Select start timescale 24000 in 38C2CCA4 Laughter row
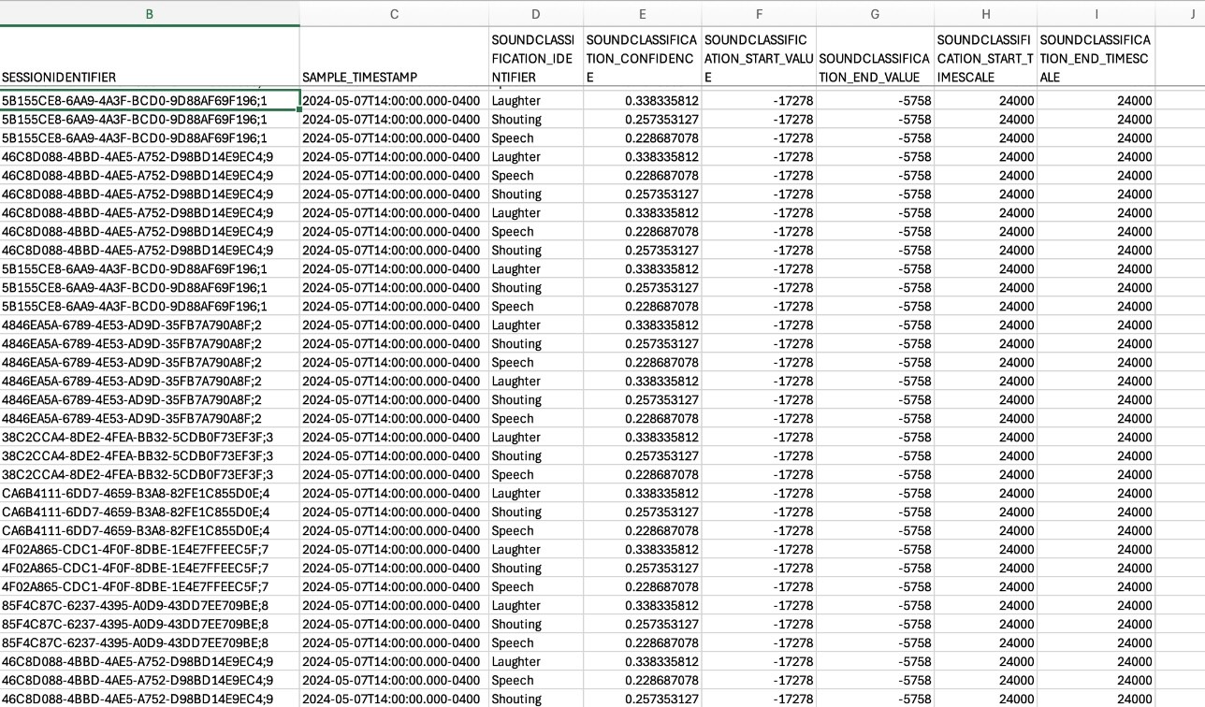Screen dimensions: 1205x707 pos(986,437)
